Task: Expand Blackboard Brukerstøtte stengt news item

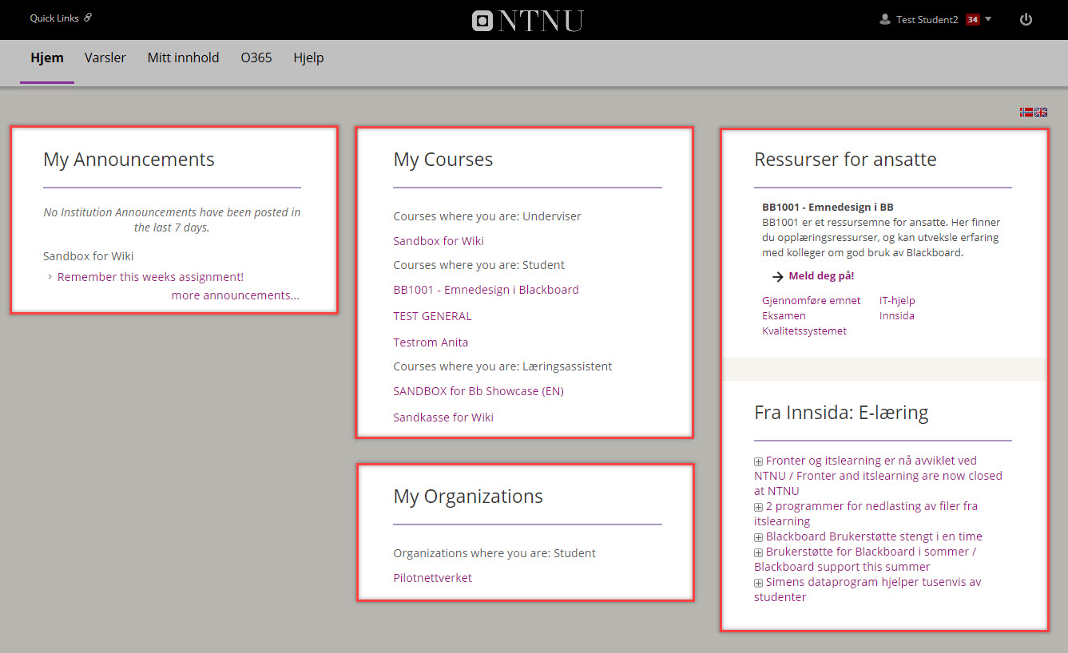Action: 758,537
